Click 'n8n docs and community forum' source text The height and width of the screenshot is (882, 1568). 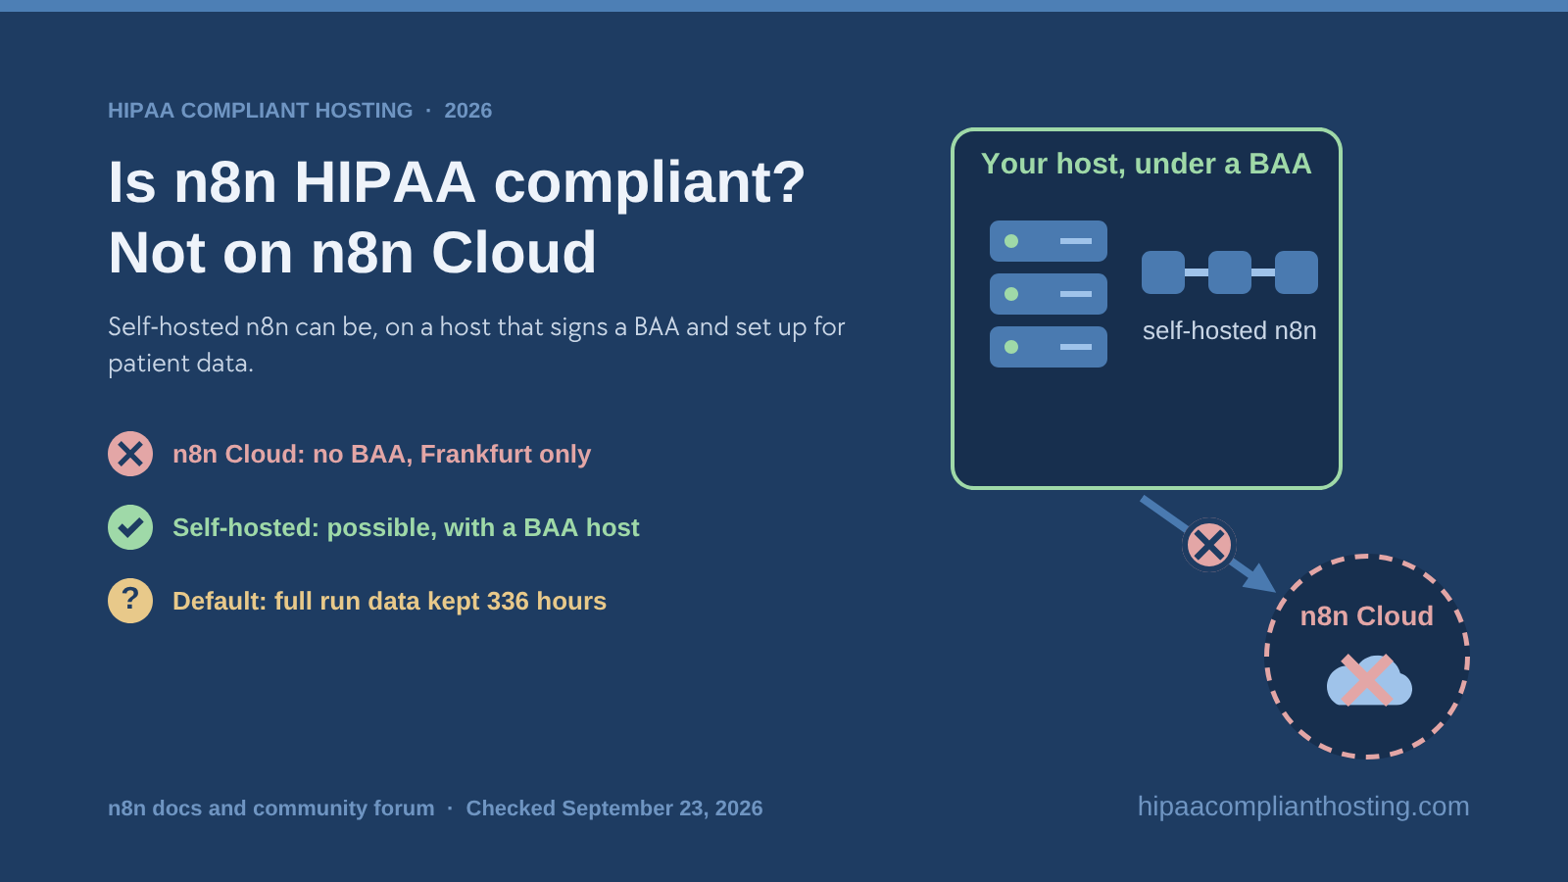click(271, 808)
